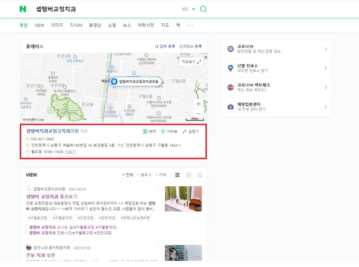
Task: Switch VIEW to the card list layout icon
Action: tap(177, 175)
